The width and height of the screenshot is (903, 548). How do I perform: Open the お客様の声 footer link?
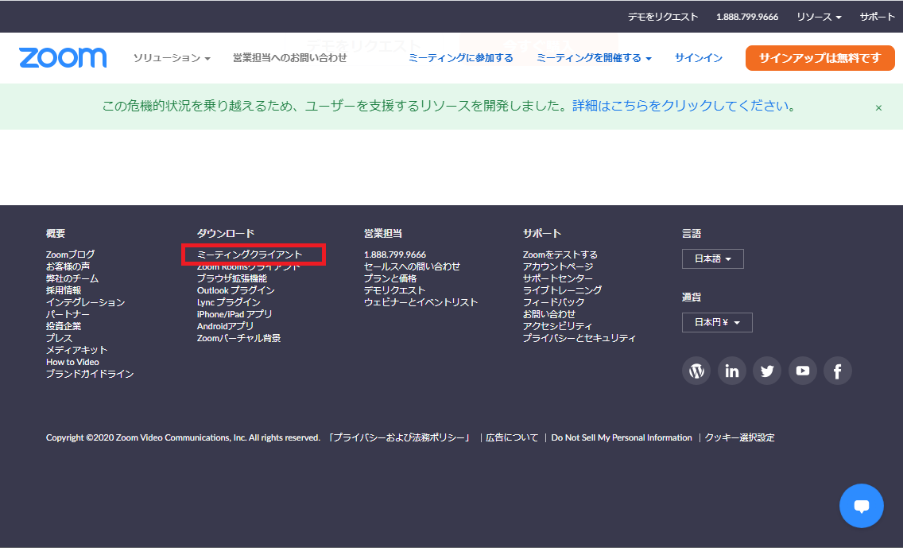[68, 266]
